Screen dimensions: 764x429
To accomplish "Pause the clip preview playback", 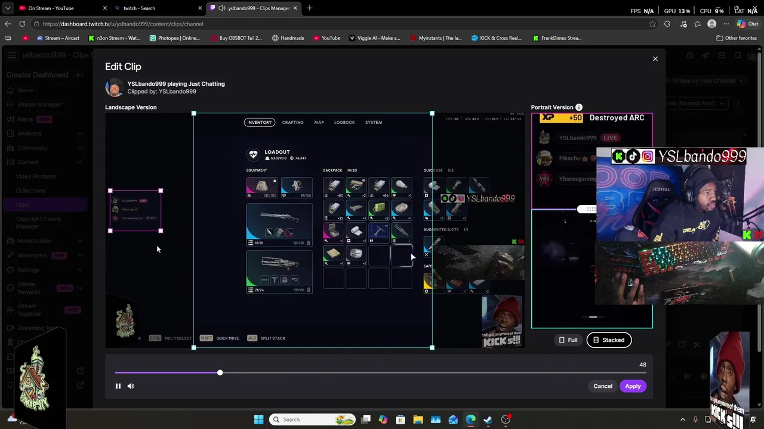I will coord(118,386).
